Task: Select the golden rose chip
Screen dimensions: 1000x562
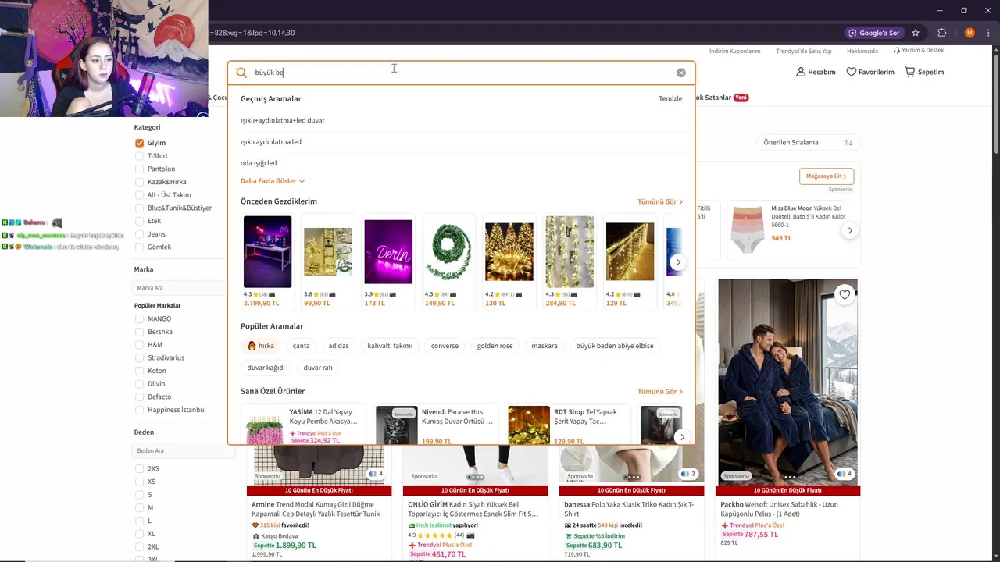Action: click(x=495, y=346)
